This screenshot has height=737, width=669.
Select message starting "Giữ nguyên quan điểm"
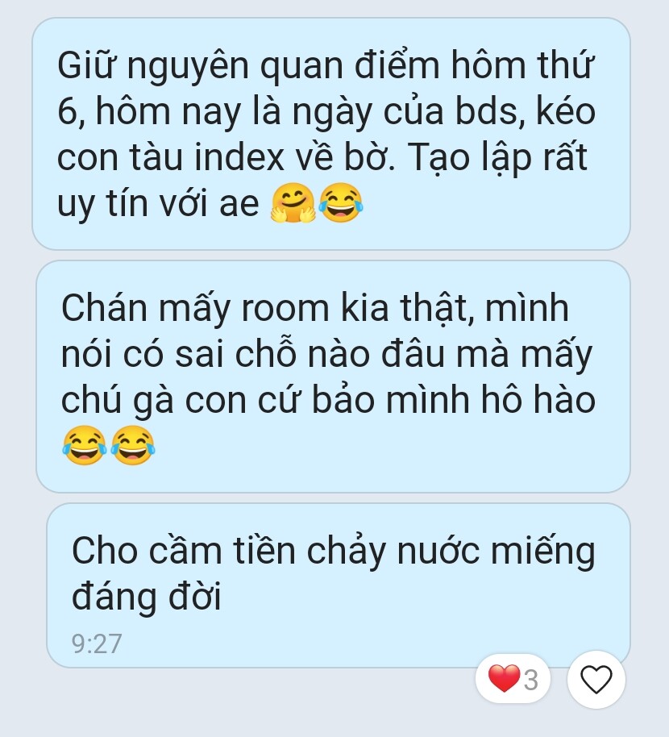tap(331, 134)
